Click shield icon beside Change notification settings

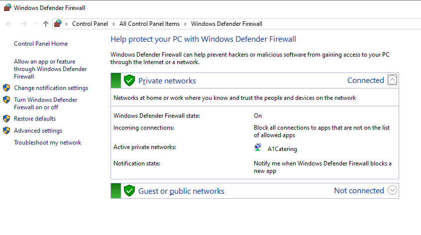click(6, 88)
